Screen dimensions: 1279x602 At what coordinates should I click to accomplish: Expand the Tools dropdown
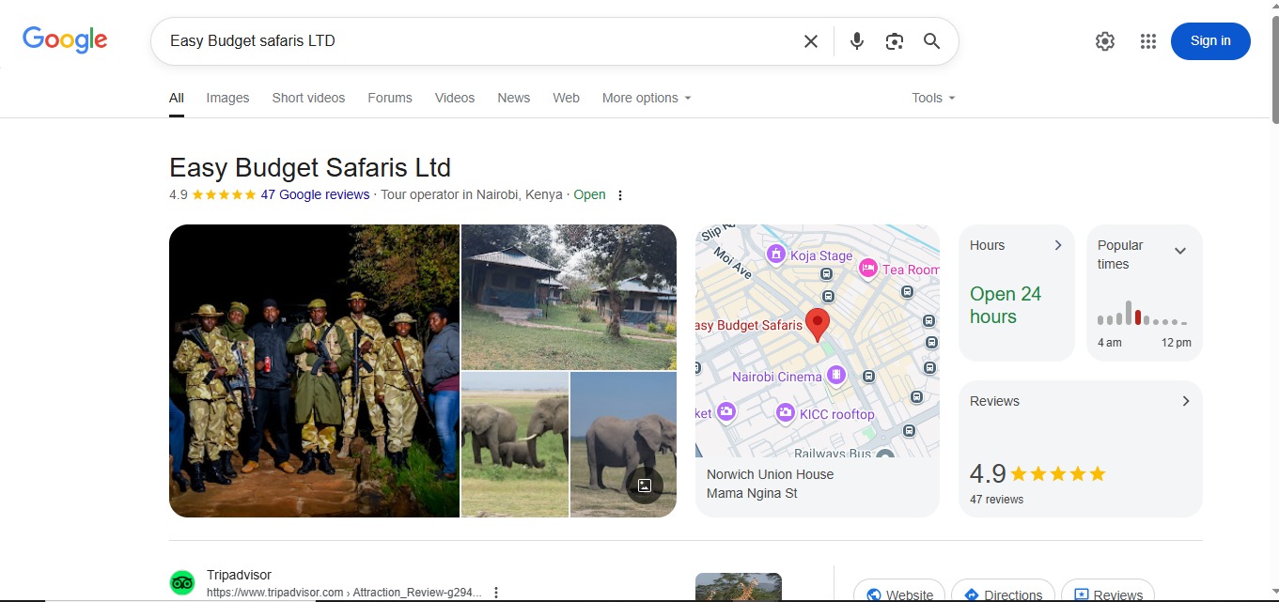(x=933, y=98)
